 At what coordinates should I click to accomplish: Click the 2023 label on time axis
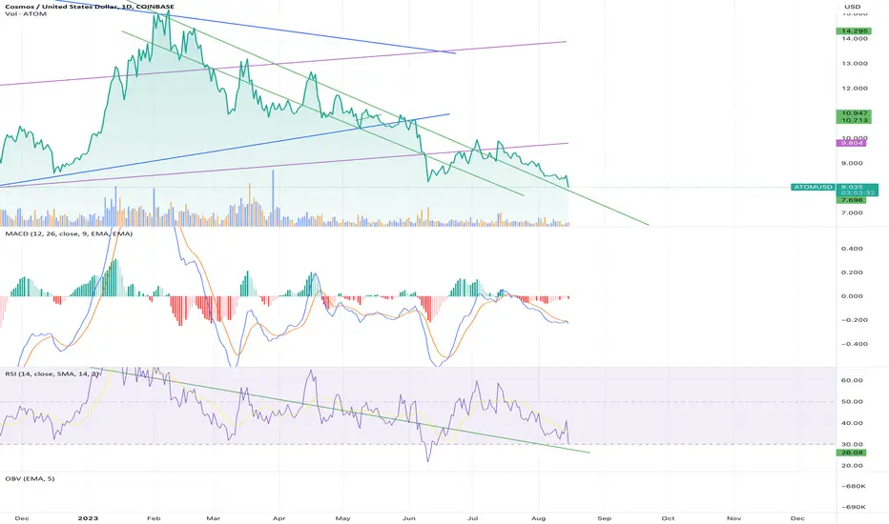coord(88,518)
